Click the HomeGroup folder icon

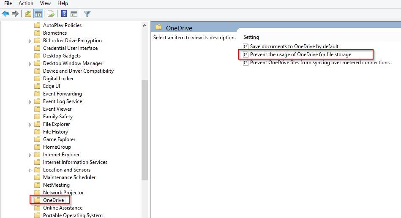(37, 147)
